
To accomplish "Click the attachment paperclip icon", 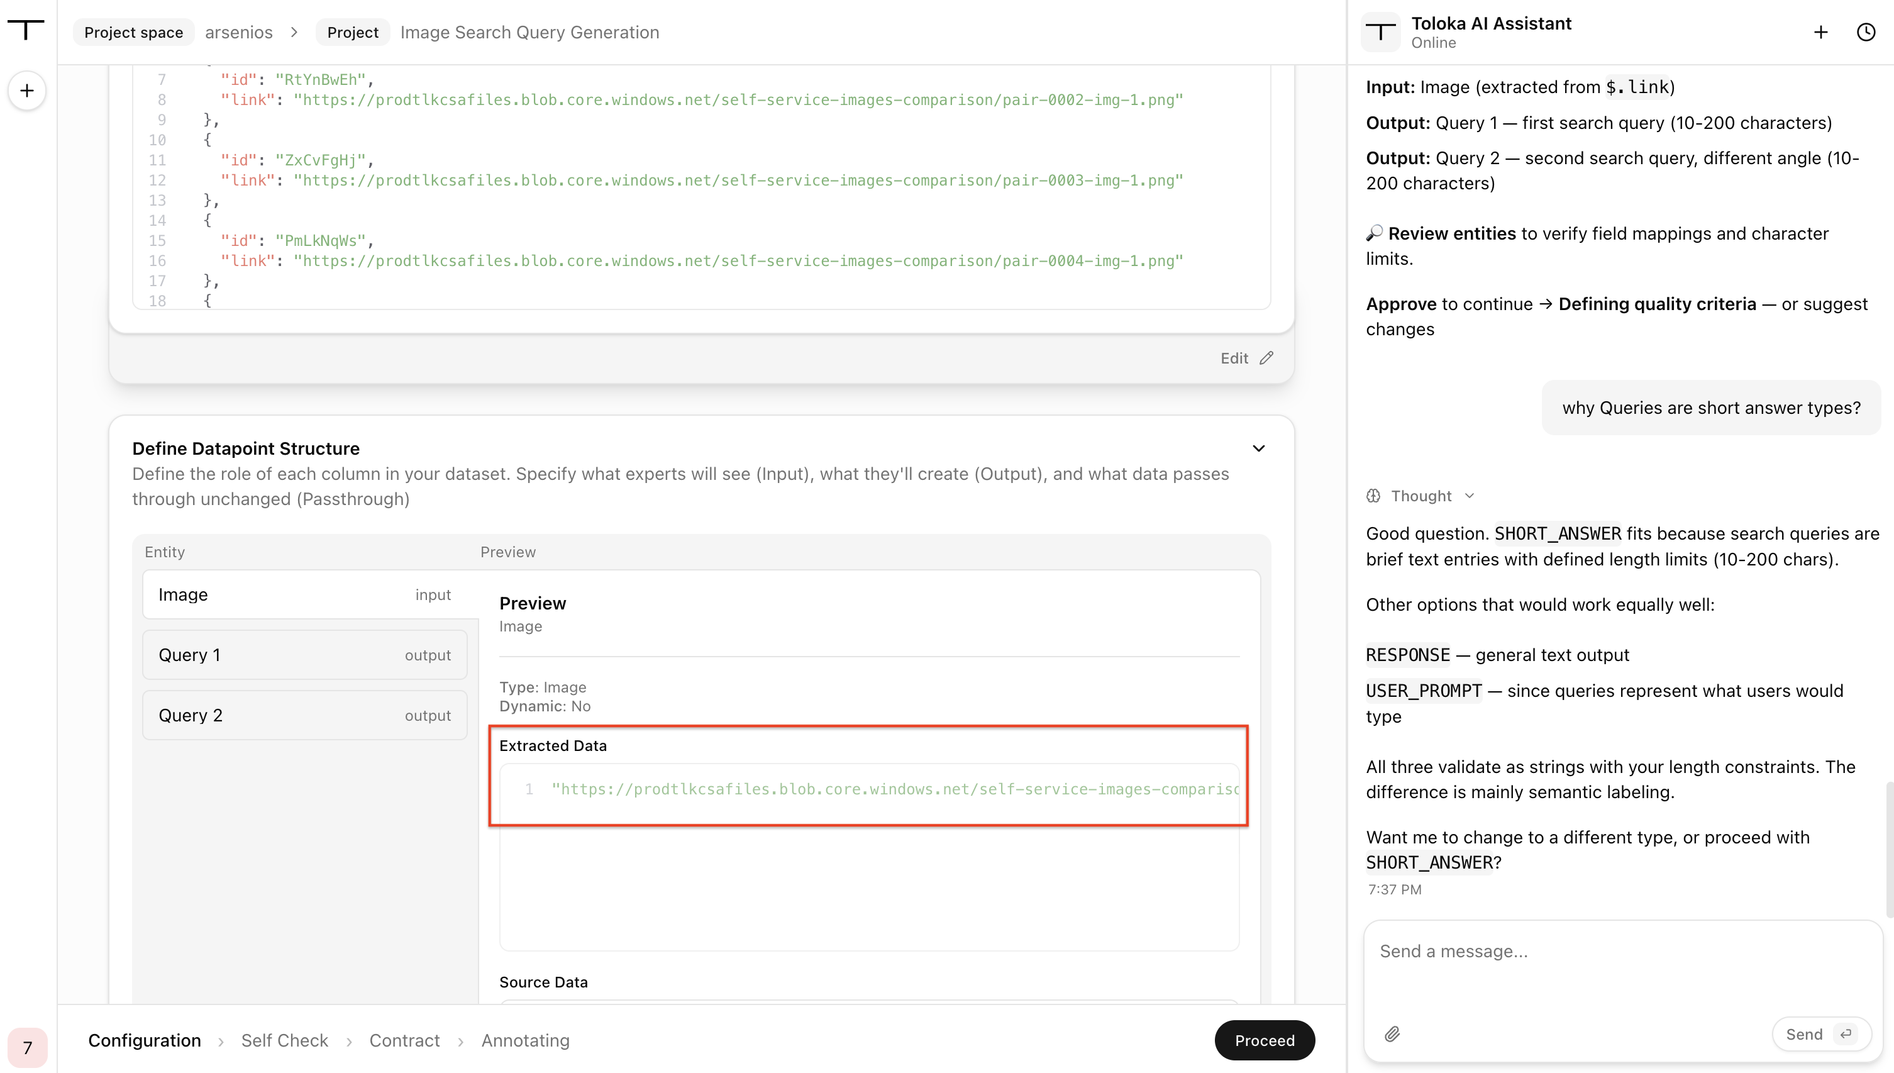I will tap(1392, 1034).
